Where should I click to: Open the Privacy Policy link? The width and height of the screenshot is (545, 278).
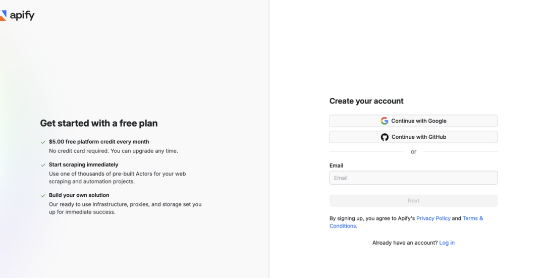pos(433,218)
